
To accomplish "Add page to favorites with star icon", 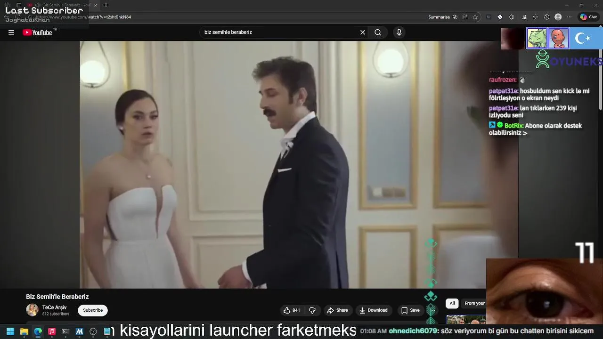I will pos(475,17).
